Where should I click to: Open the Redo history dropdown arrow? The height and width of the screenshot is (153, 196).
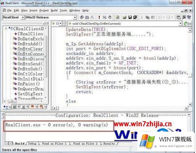172,17
